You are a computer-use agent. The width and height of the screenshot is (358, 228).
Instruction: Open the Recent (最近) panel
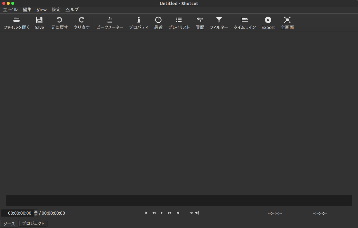(x=158, y=23)
